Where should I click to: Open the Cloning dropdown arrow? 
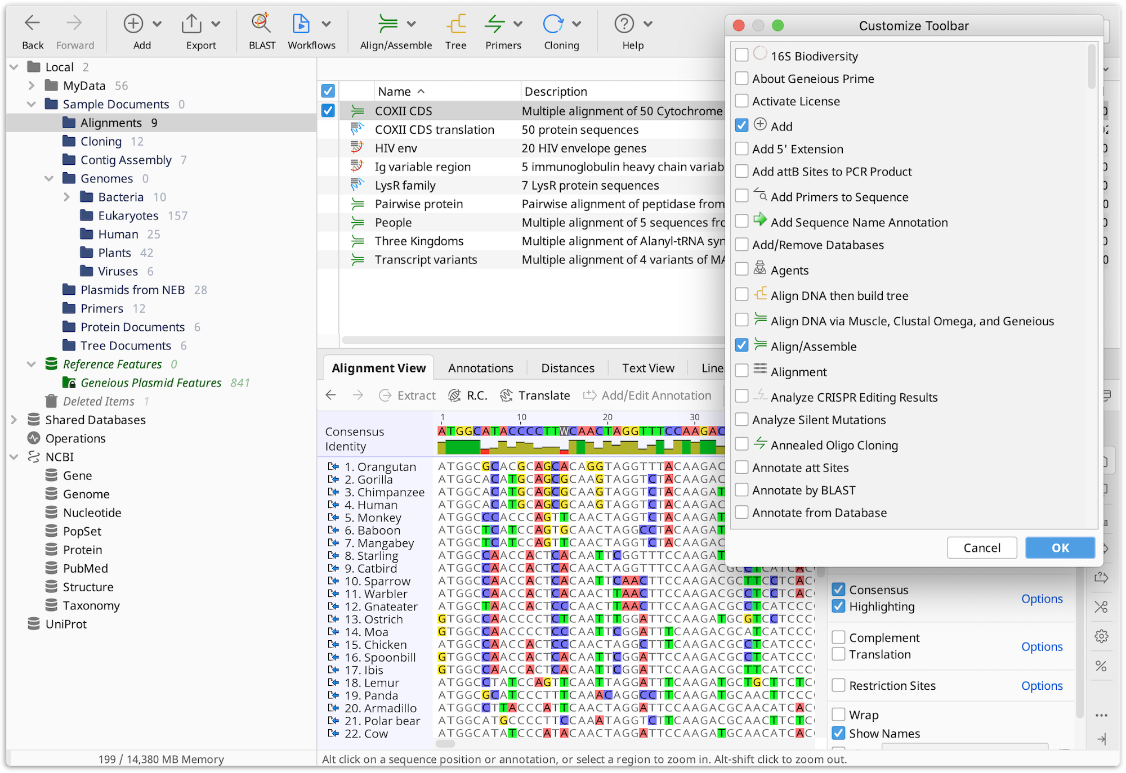[x=577, y=24]
